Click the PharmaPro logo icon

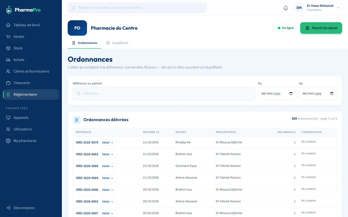tap(9, 10)
